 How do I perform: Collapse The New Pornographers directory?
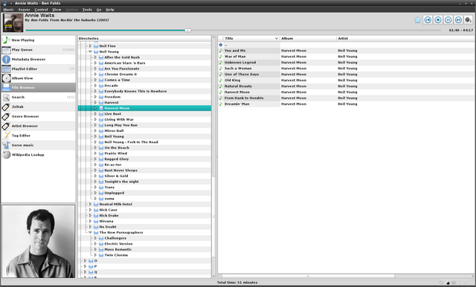tap(90, 233)
